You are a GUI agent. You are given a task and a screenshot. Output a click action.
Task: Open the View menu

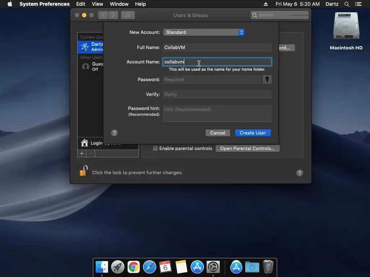pos(97,4)
